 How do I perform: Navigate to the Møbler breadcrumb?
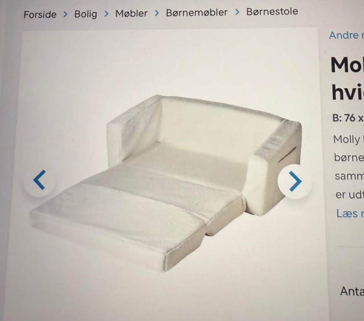coord(132,13)
